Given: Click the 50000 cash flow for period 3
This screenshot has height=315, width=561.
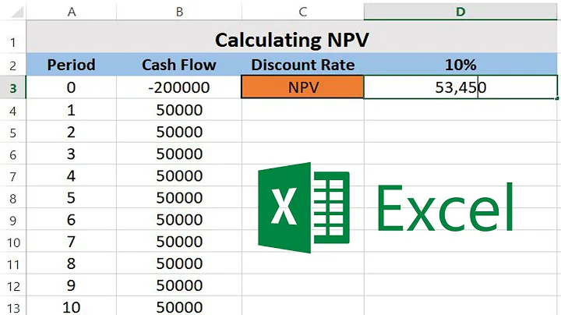Looking at the screenshot, I should [x=179, y=153].
